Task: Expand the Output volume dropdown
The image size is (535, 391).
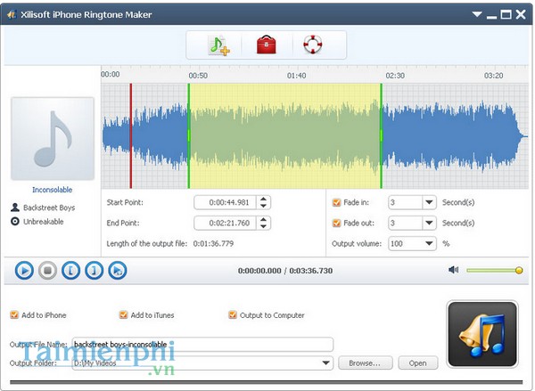Action: [429, 244]
